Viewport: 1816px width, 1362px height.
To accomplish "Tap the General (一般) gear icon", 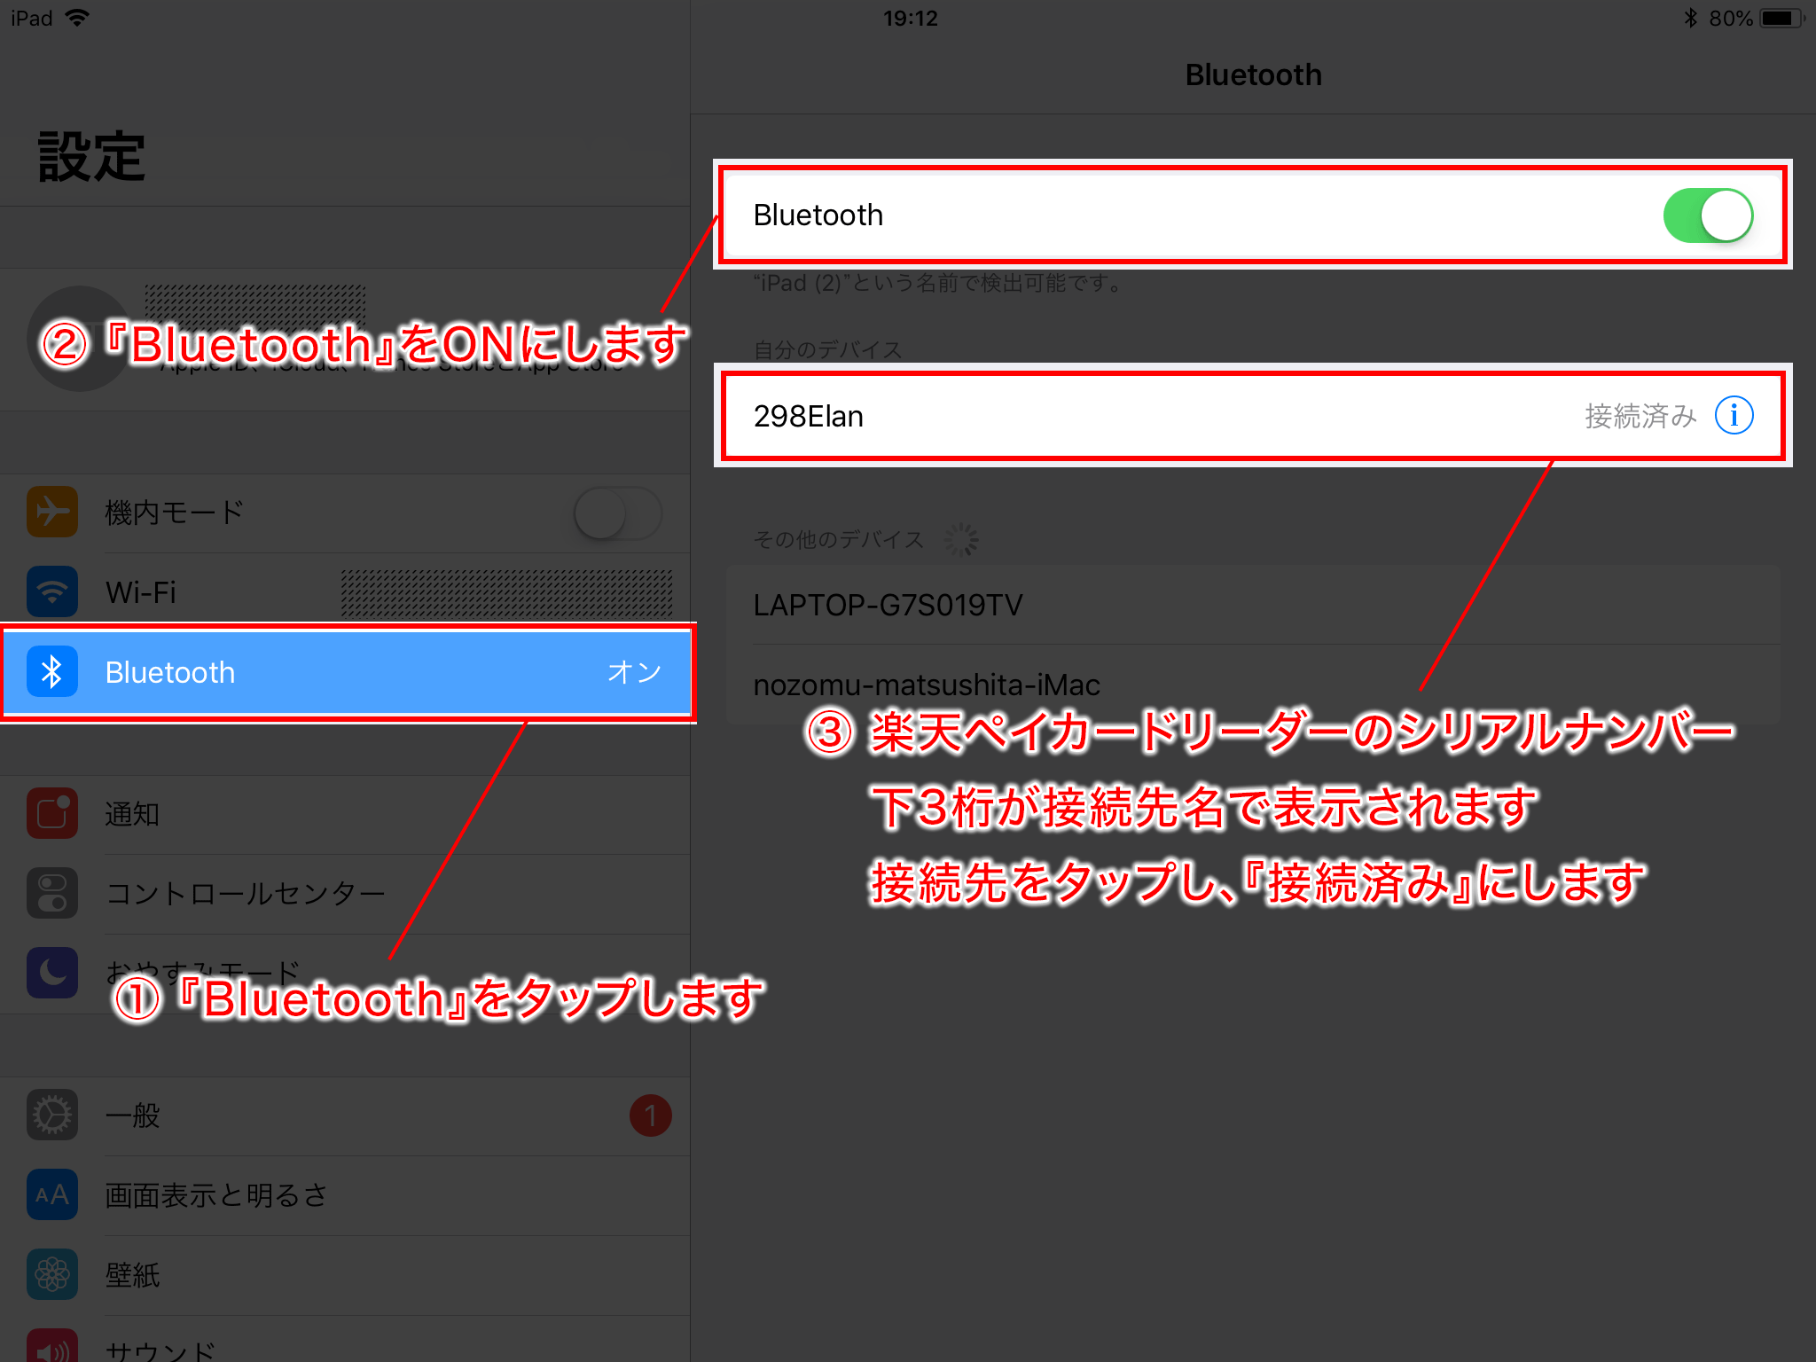I will click(52, 1115).
